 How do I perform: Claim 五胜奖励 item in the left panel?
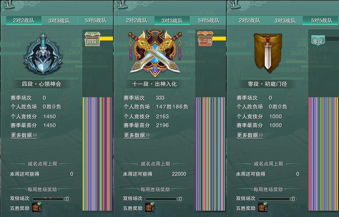click(x=37, y=207)
